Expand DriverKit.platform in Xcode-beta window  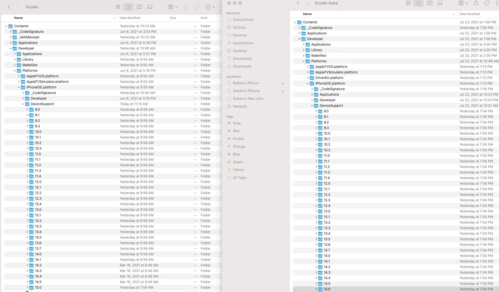(x=308, y=78)
